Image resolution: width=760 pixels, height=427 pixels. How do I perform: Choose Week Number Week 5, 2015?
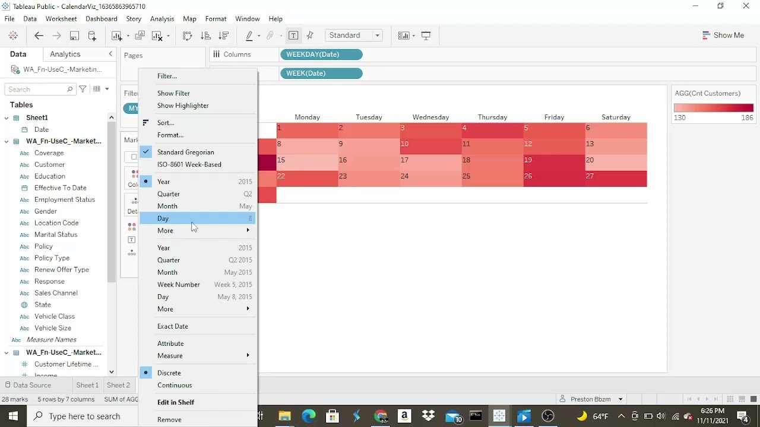click(198, 285)
